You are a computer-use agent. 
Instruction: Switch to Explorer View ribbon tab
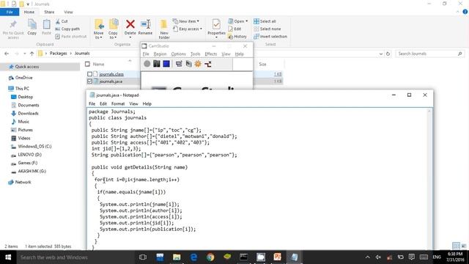click(68, 12)
